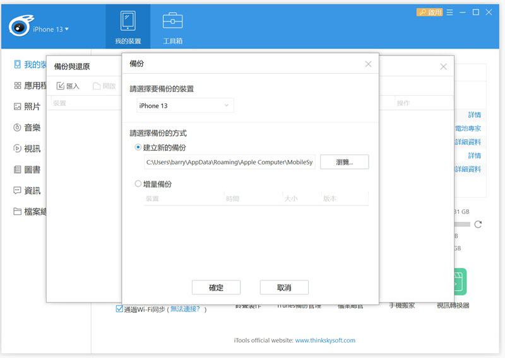Viewport: 505px width, 358px height.
Task: Click the storage refresh icon
Action: click(478, 224)
